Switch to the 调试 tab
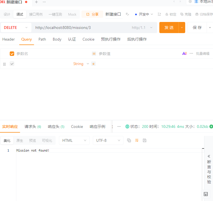The height and width of the screenshot is (201, 213). tap(20, 14)
